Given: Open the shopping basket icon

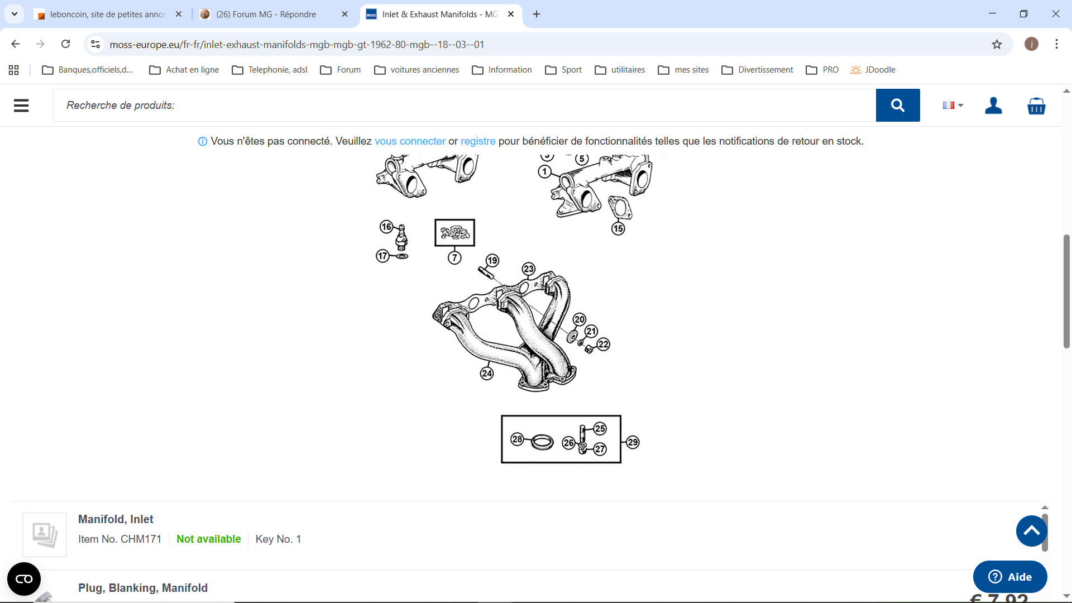Looking at the screenshot, I should point(1036,106).
